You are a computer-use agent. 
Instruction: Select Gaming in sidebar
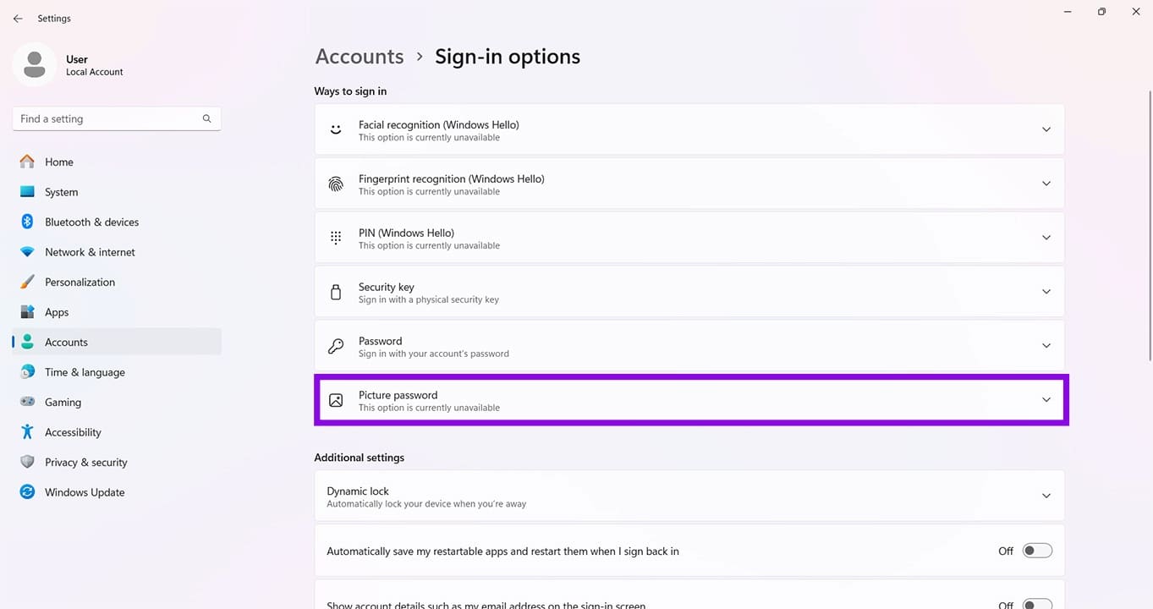(117, 402)
